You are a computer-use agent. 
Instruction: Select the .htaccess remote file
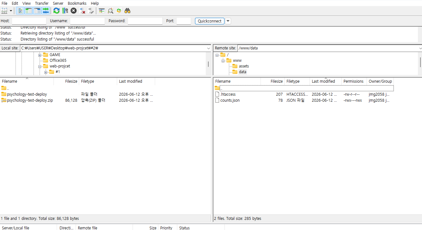point(228,94)
